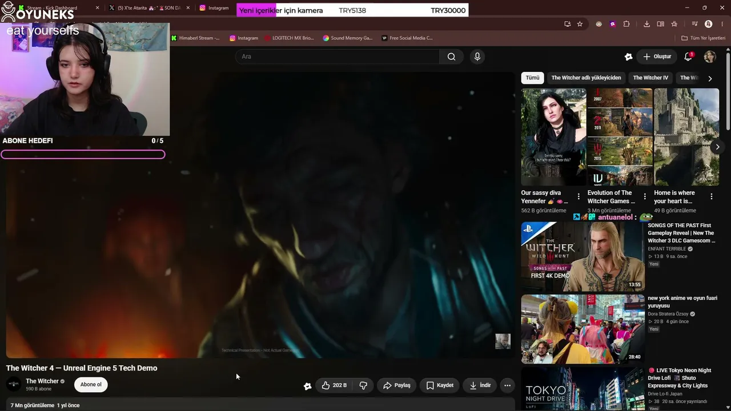Open Himaberl Stream bookmark
Image resolution: width=731 pixels, height=411 pixels.
coord(195,38)
